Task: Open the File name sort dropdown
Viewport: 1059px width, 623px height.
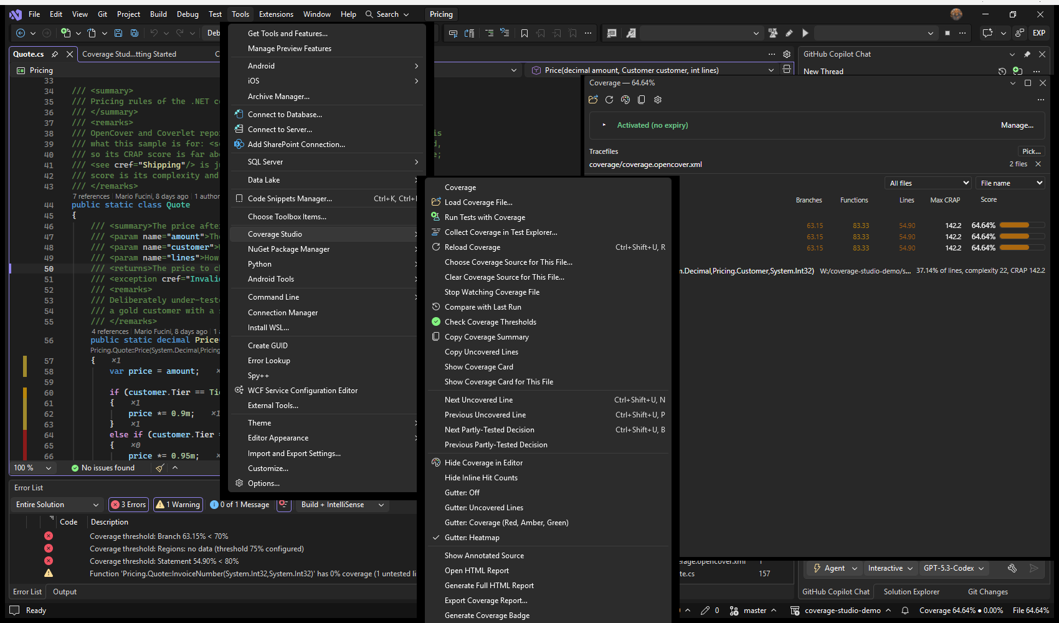Action: tap(1010, 183)
